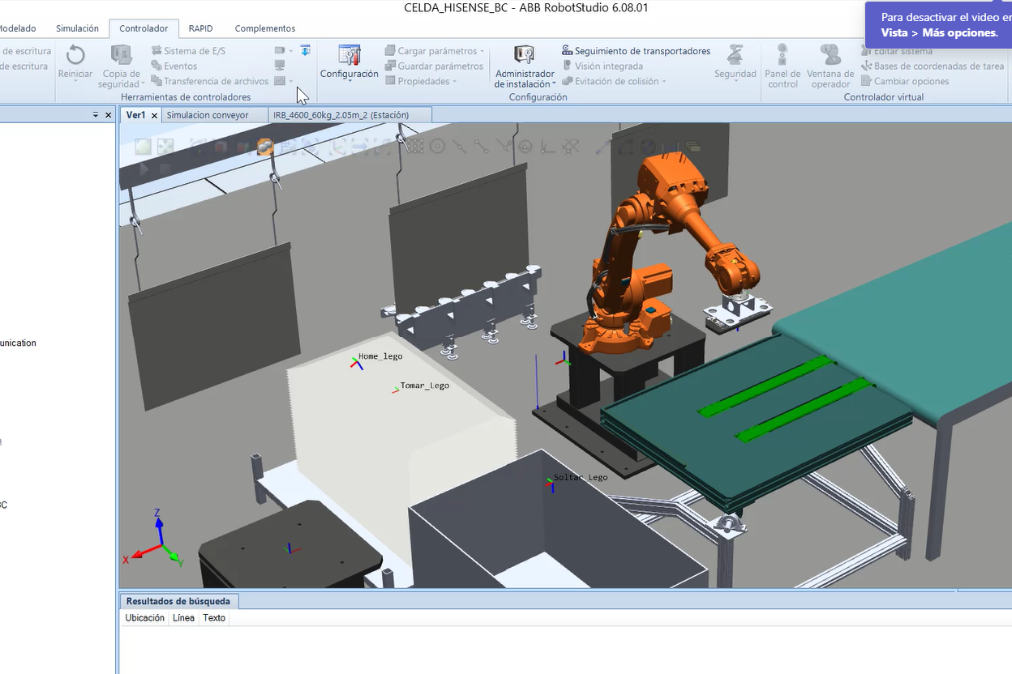Expand the Propiedades dropdown arrow
Viewport: 1012px width, 674px height.
pos(455,81)
